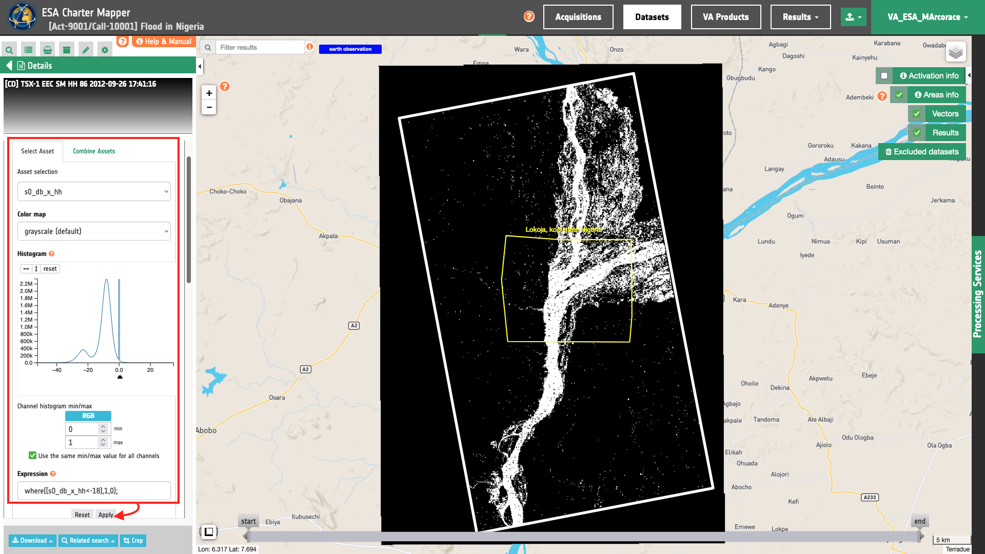985x554 pixels.
Task: Select the pencil edit icon
Action: (86, 50)
